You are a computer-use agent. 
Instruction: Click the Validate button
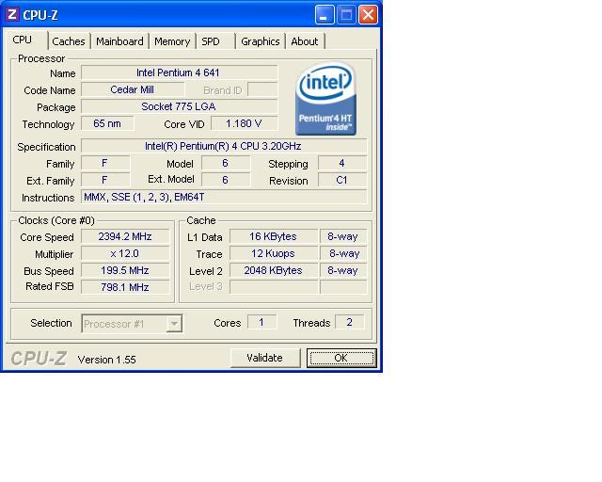(x=265, y=358)
